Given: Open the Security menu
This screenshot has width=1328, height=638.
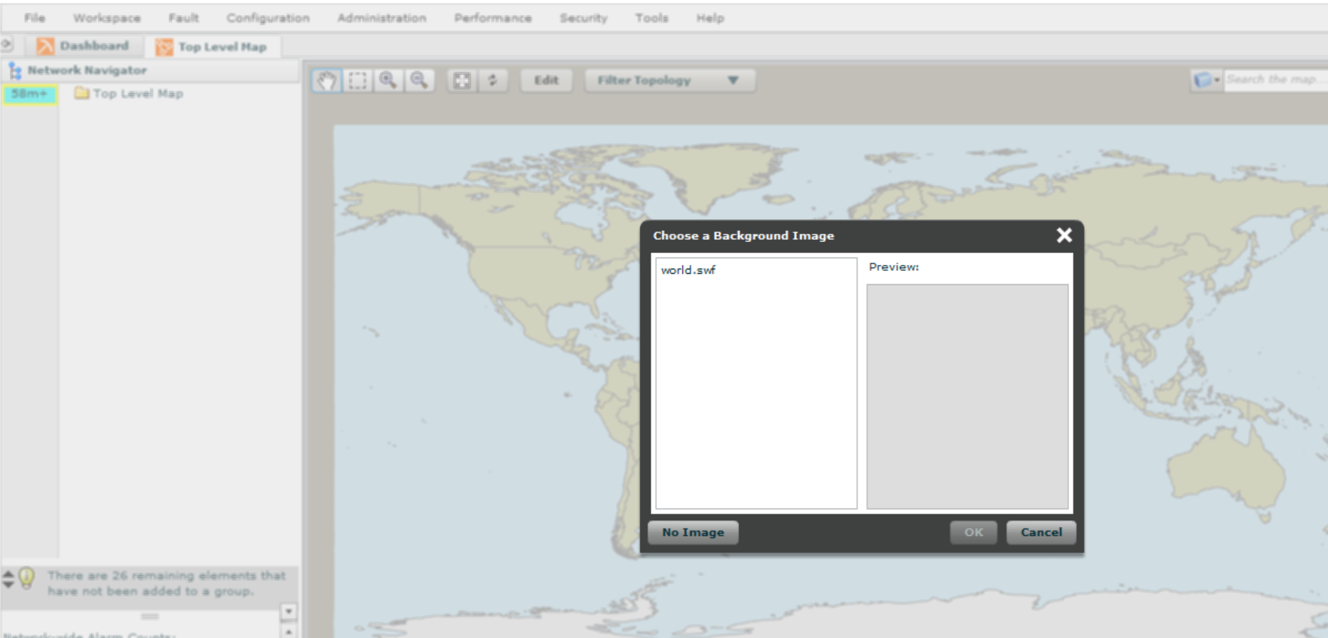Looking at the screenshot, I should (x=584, y=18).
